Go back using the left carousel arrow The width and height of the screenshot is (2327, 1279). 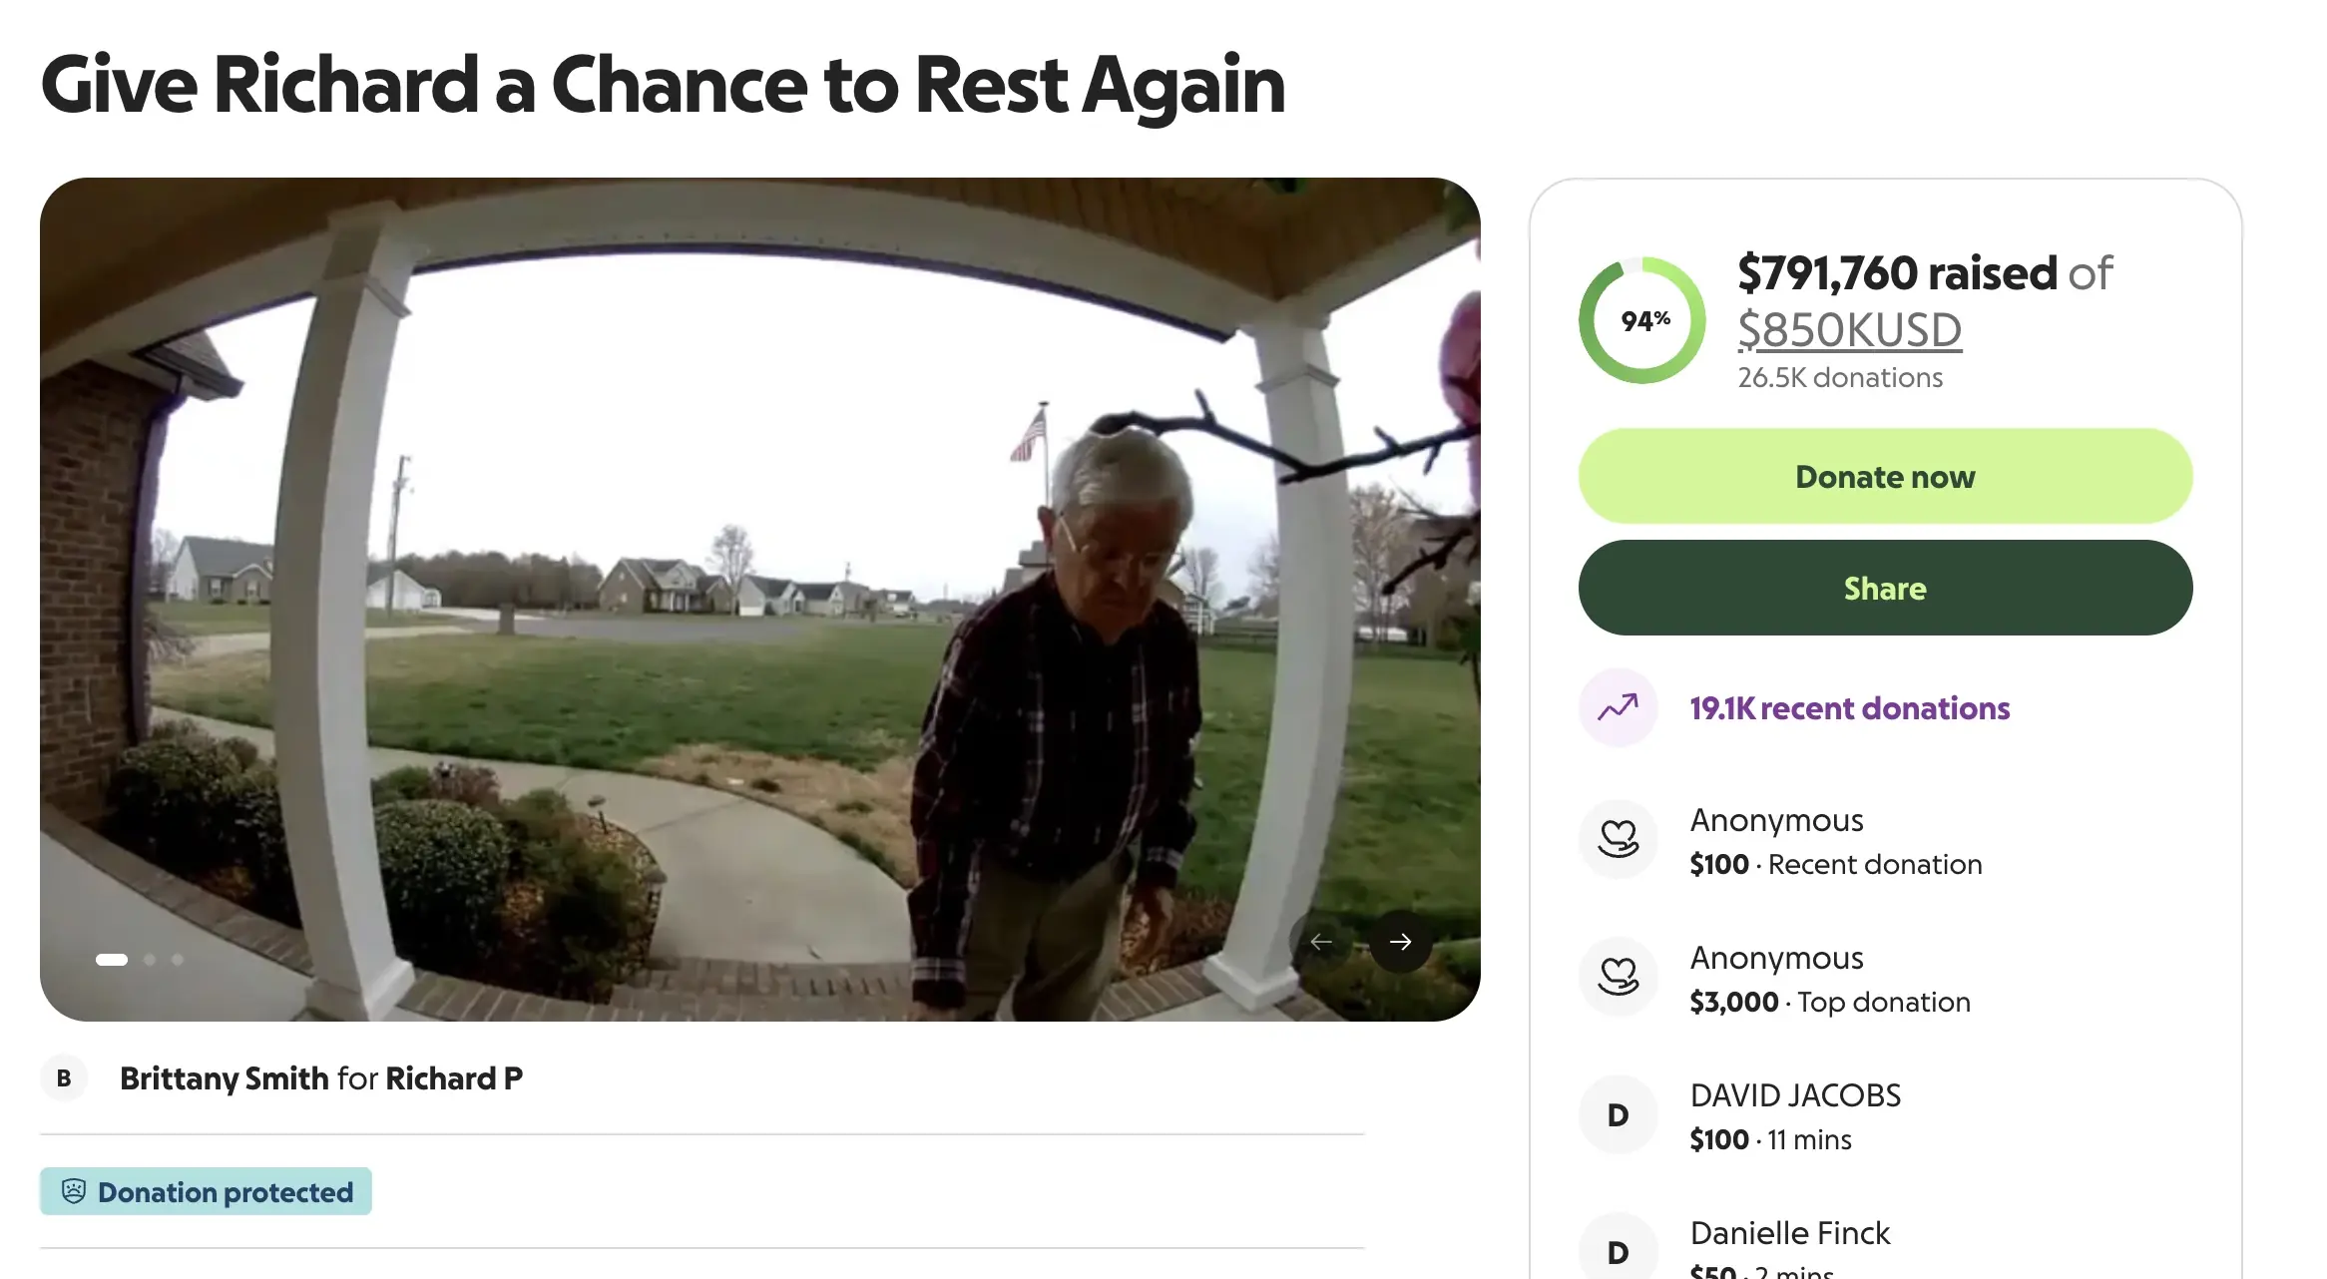click(x=1322, y=941)
